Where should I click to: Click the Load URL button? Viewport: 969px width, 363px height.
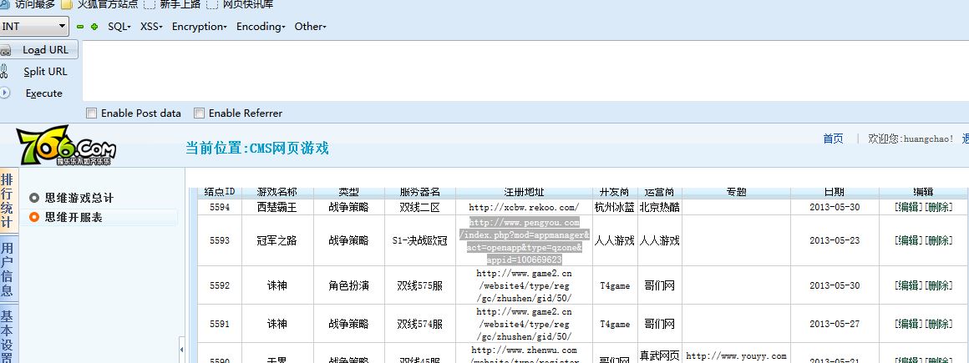39,50
